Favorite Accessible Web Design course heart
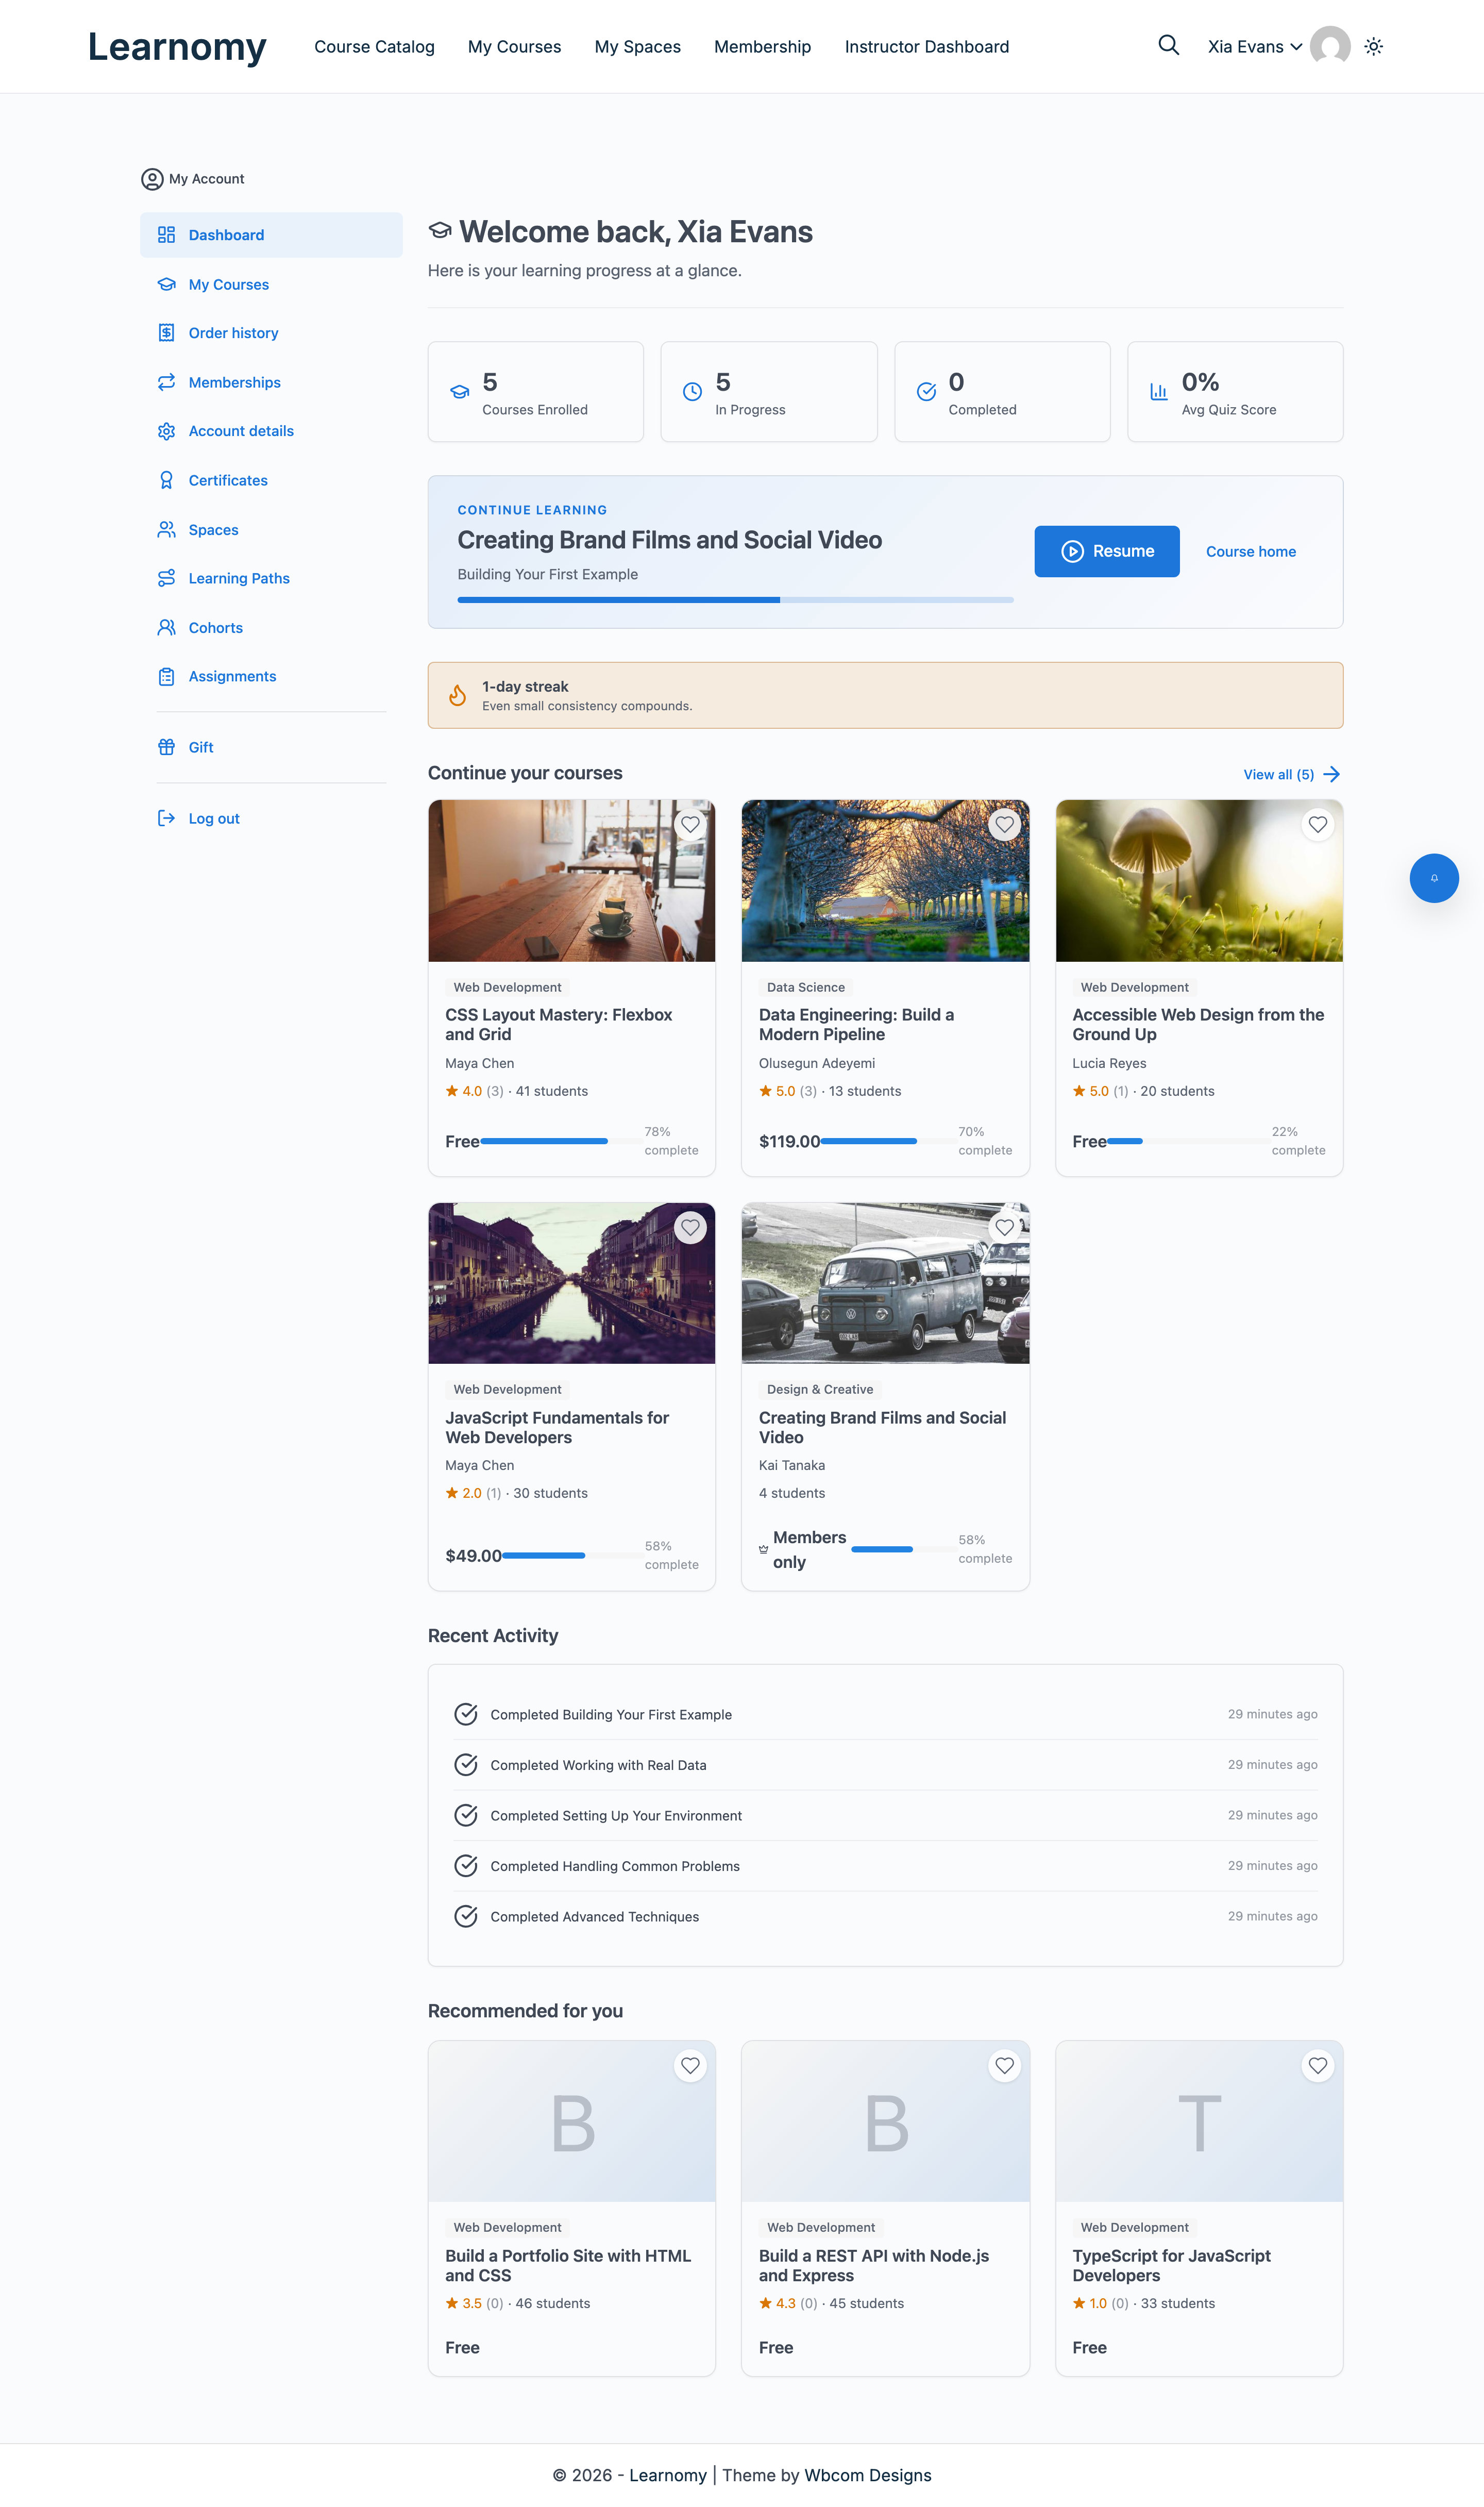 pyautogui.click(x=1318, y=824)
